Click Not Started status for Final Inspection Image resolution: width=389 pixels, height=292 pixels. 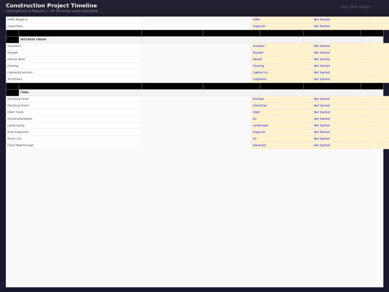pos(341,132)
